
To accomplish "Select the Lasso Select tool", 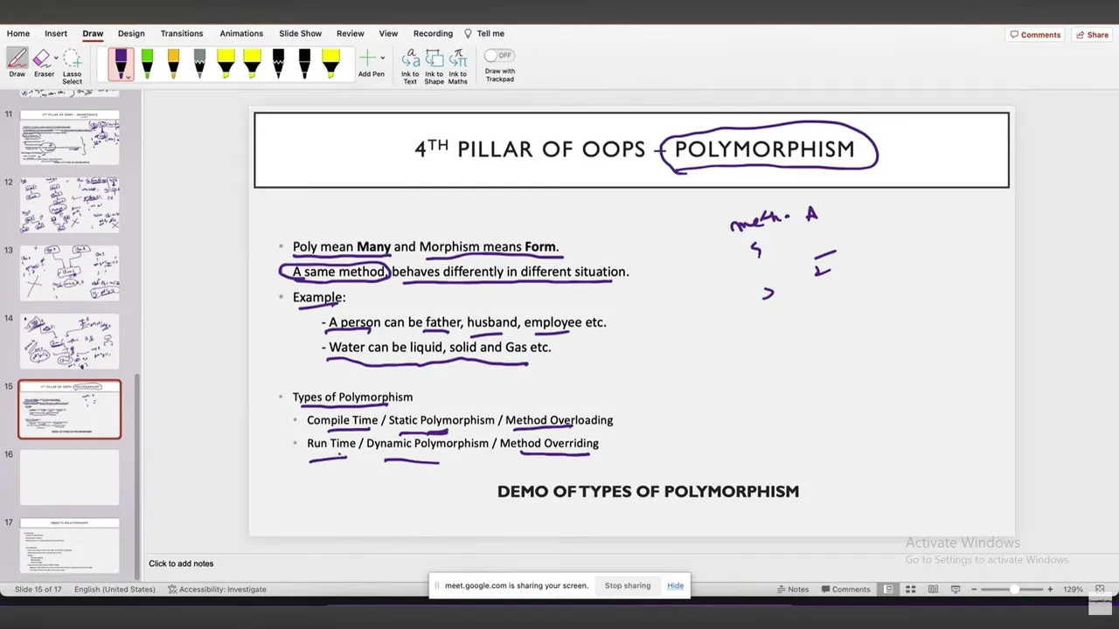I will [x=72, y=66].
